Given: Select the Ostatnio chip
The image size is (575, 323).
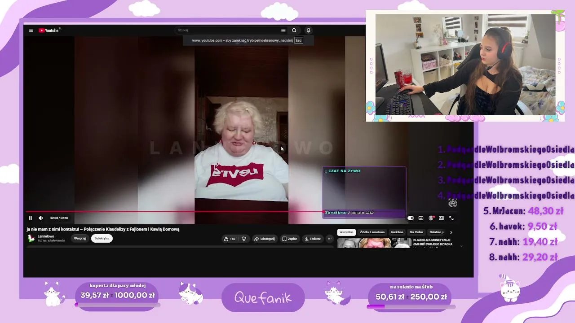Looking at the screenshot, I should pos(437,232).
